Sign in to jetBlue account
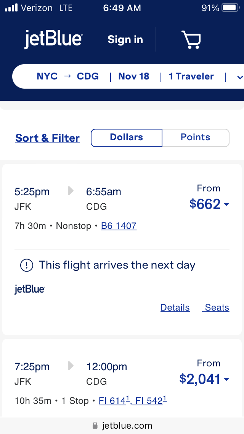 point(125,40)
